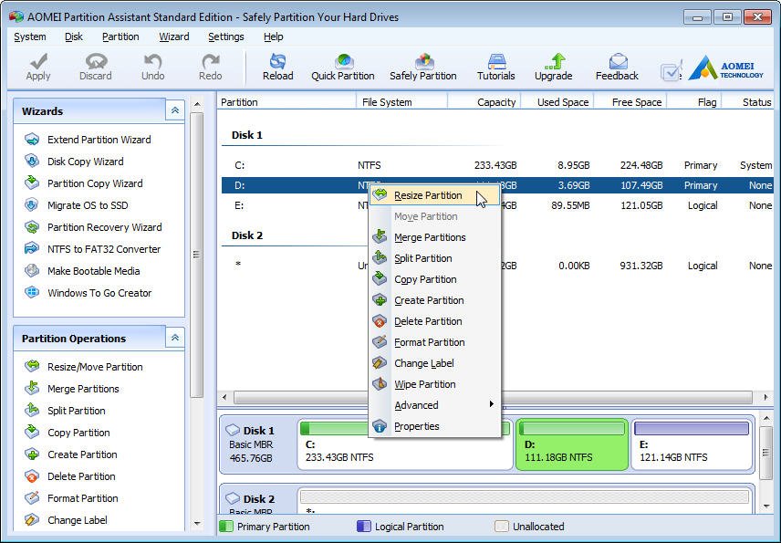Select Split Partition in context menu
This screenshot has width=781, height=543.
(x=422, y=258)
